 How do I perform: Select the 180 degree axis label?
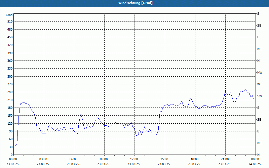coord(10,108)
